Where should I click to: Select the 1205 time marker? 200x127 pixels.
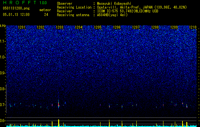click(x=98, y=27)
